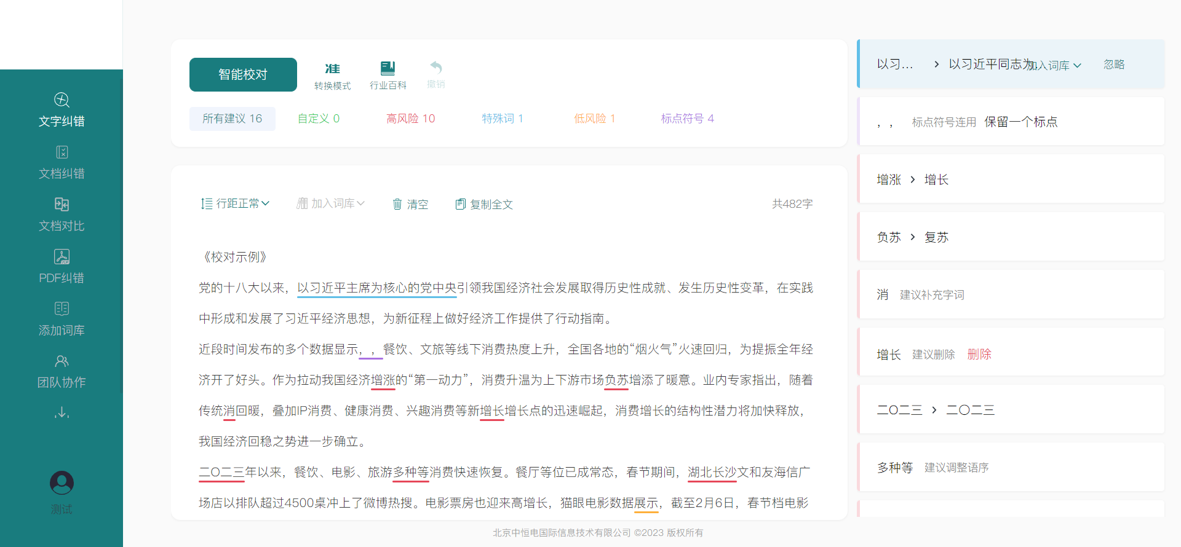Open the 文档纠错 sidebar icon

point(62,152)
